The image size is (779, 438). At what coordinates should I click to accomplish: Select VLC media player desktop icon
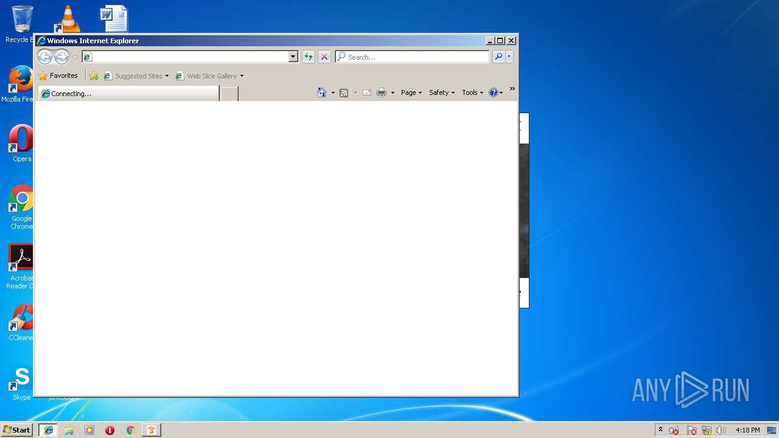pos(68,18)
